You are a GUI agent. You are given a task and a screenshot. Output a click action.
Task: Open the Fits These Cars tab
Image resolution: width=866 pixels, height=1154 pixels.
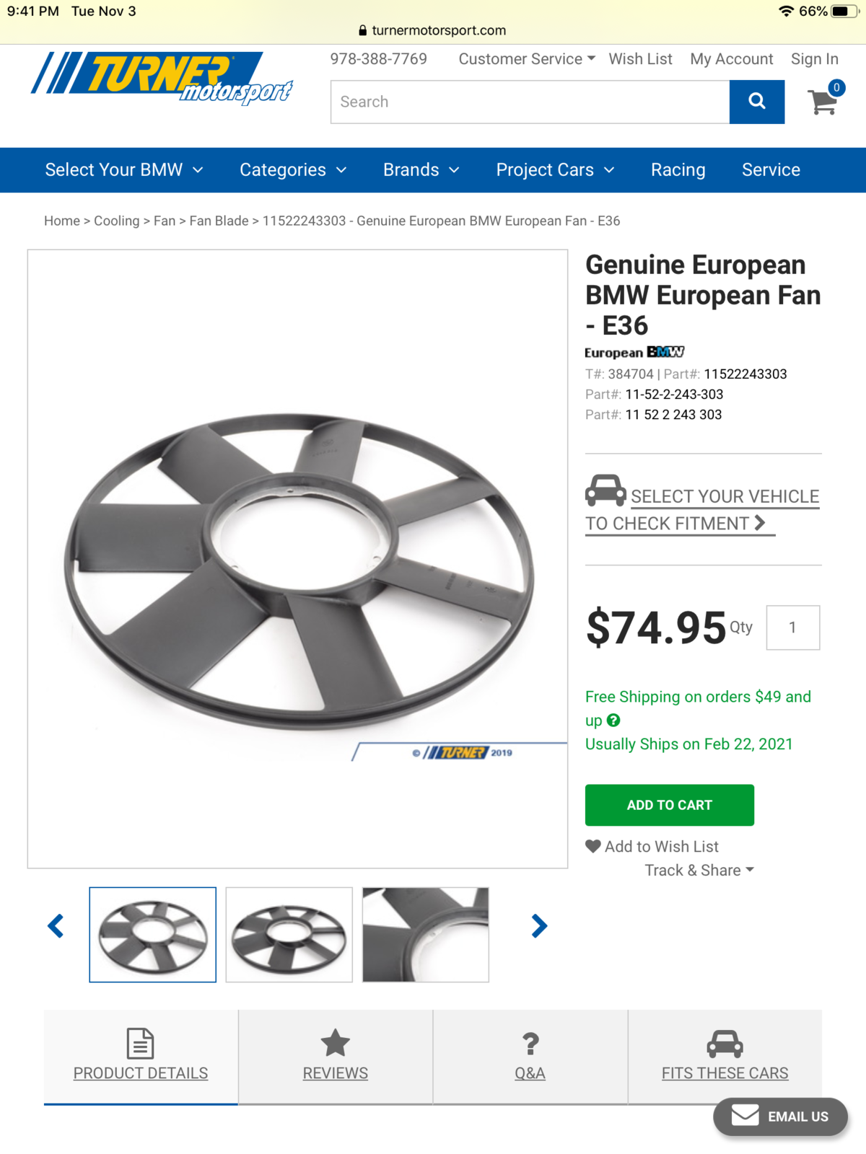click(725, 1057)
